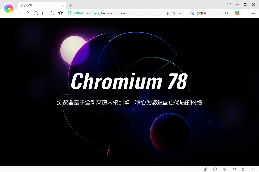Toggle the lightning flash icon in address bar
The image size is (259, 172).
pyautogui.click(x=168, y=13)
